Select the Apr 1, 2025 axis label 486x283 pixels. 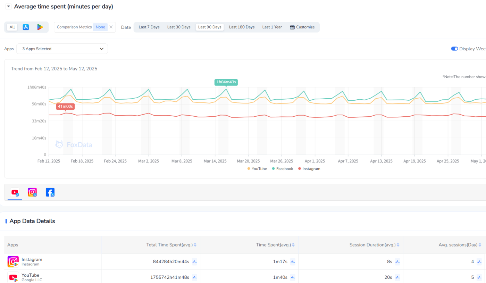click(x=315, y=161)
